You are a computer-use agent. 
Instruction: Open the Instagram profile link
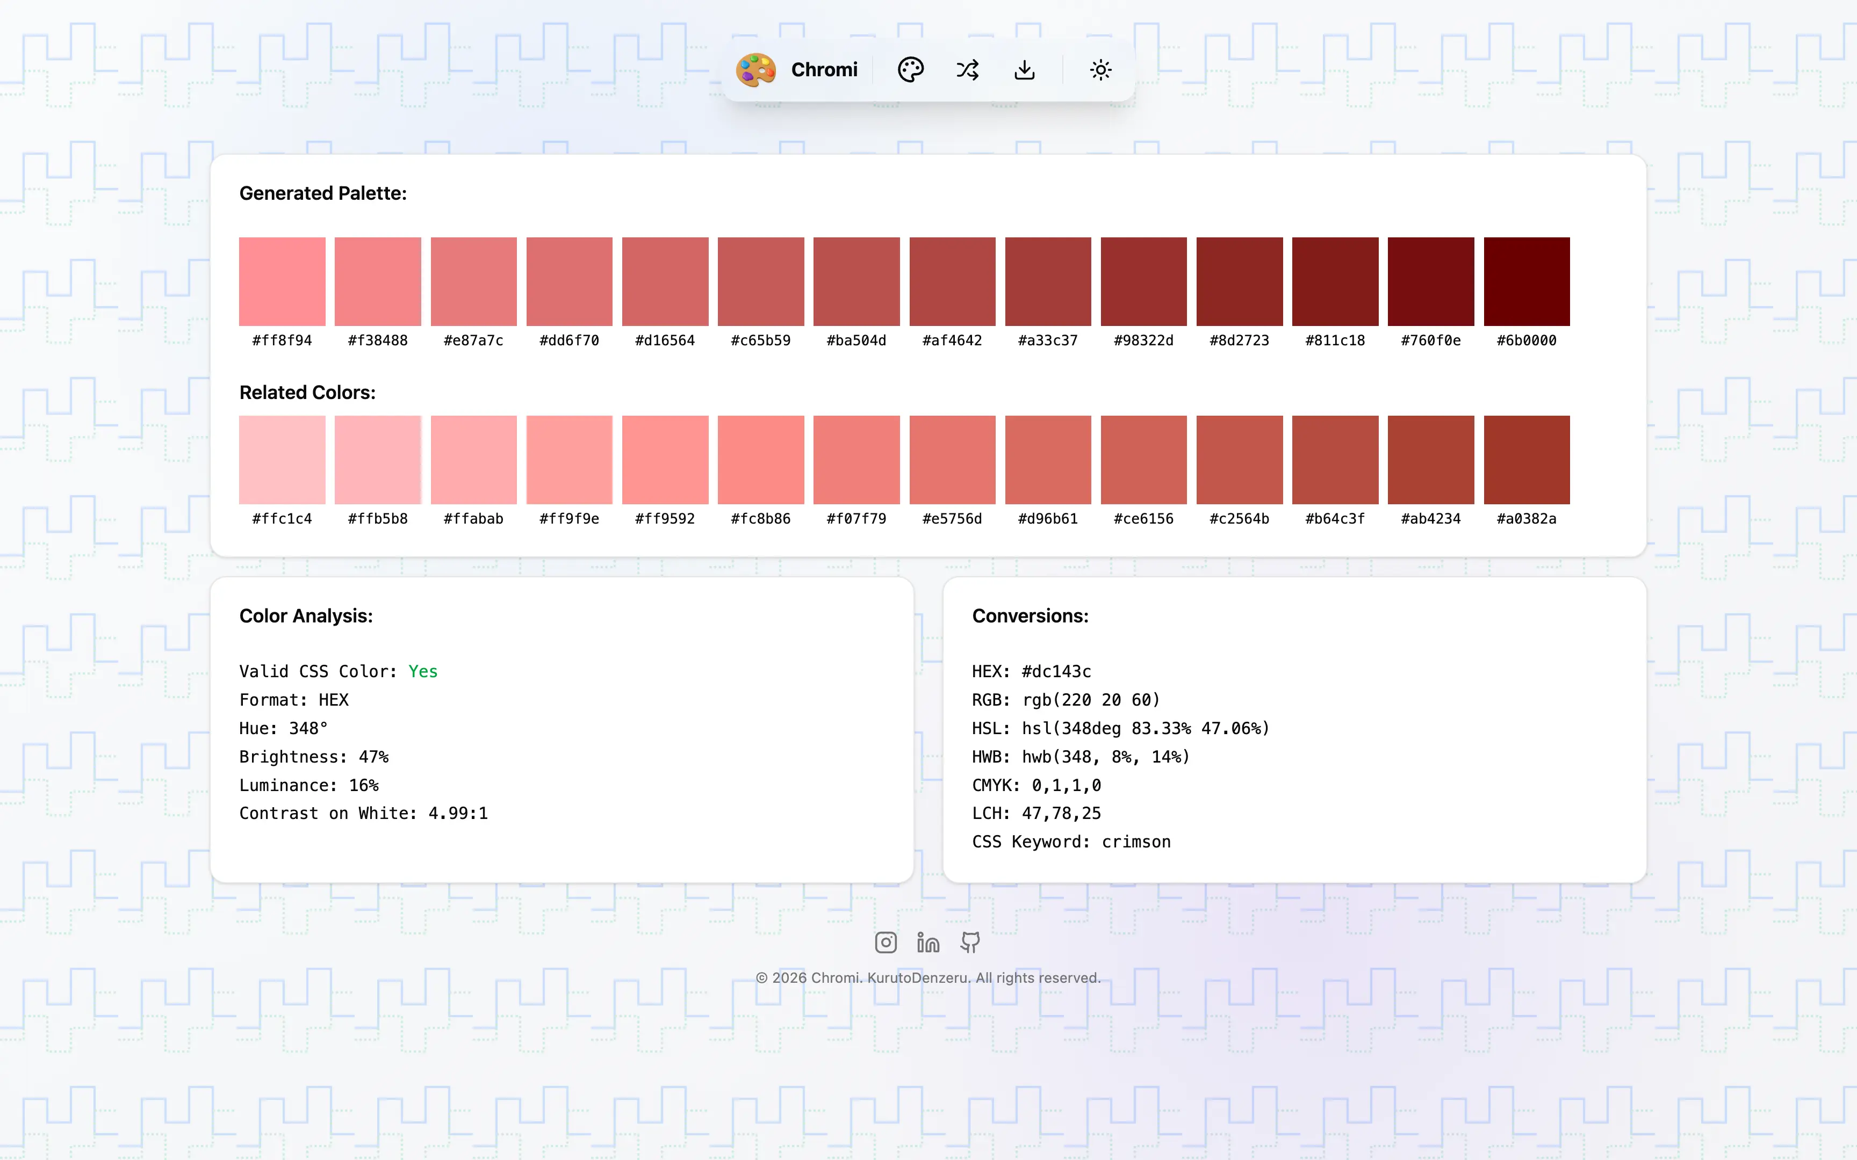pyautogui.click(x=886, y=943)
